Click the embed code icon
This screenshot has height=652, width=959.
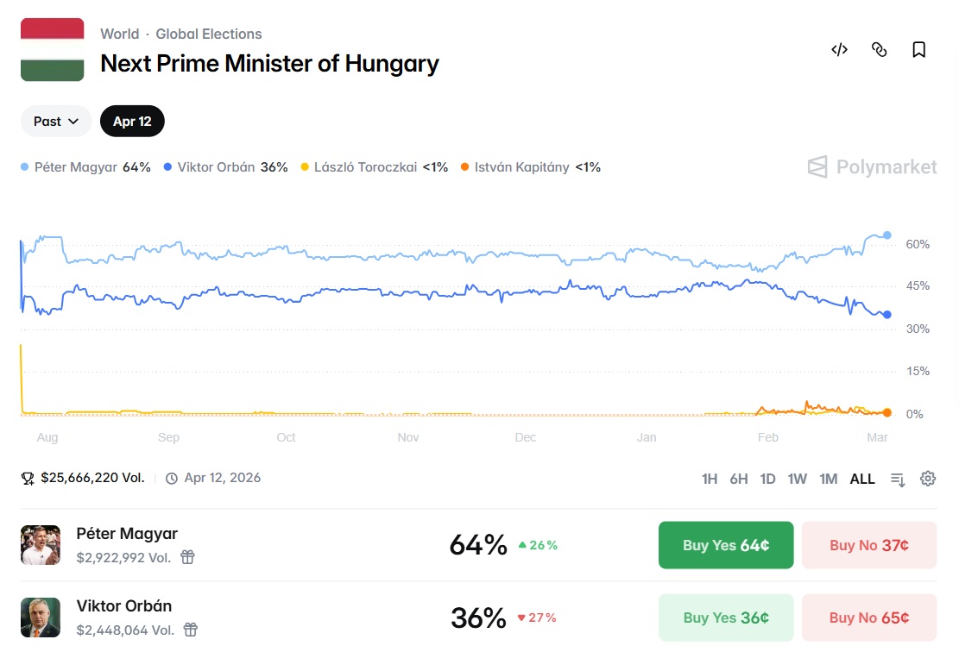tap(839, 50)
